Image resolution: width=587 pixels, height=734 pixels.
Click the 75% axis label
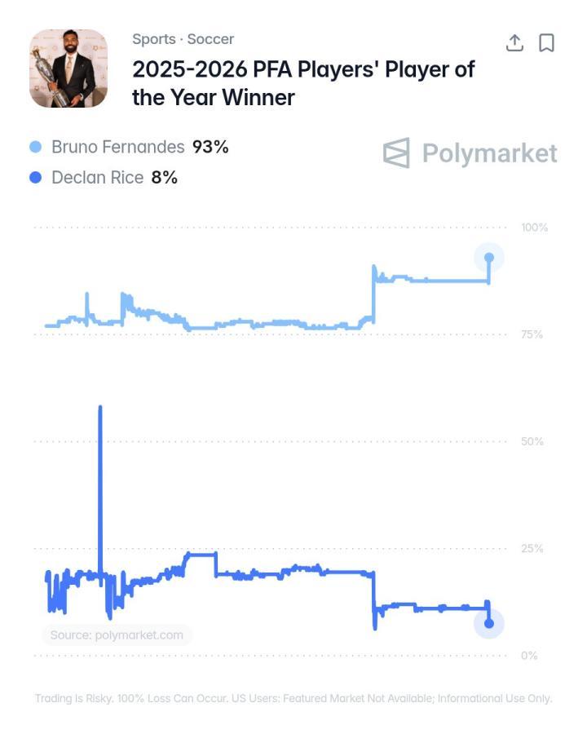pyautogui.click(x=532, y=334)
